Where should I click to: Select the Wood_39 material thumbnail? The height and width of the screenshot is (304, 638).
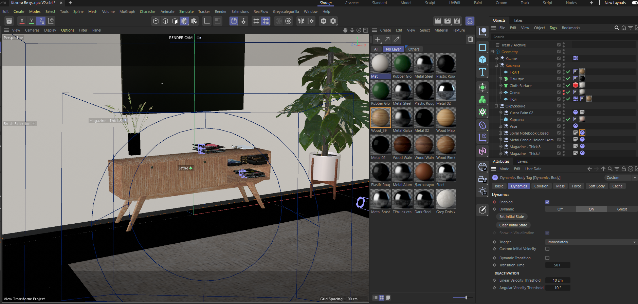coord(380,118)
